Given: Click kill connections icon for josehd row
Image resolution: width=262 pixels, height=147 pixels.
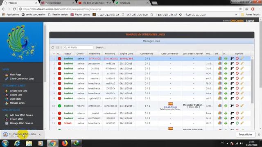Looking at the screenshot, I should coord(232,113).
